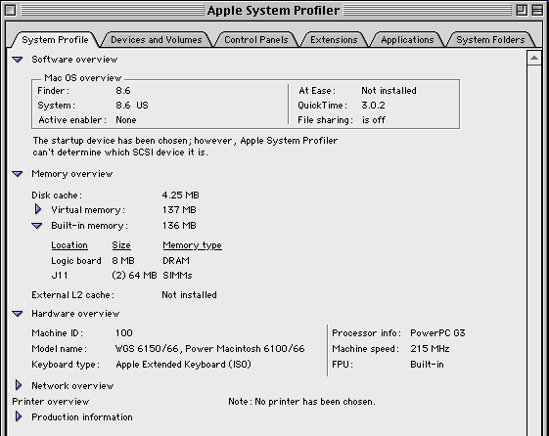The width and height of the screenshot is (549, 436).
Task: Select the System Profile tab
Action: tap(55, 40)
